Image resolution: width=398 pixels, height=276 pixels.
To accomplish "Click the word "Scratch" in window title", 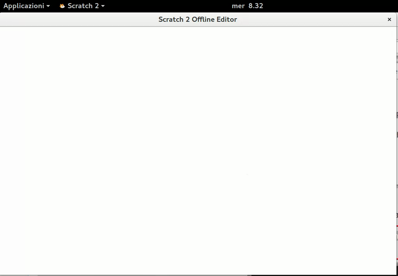I will [x=171, y=19].
